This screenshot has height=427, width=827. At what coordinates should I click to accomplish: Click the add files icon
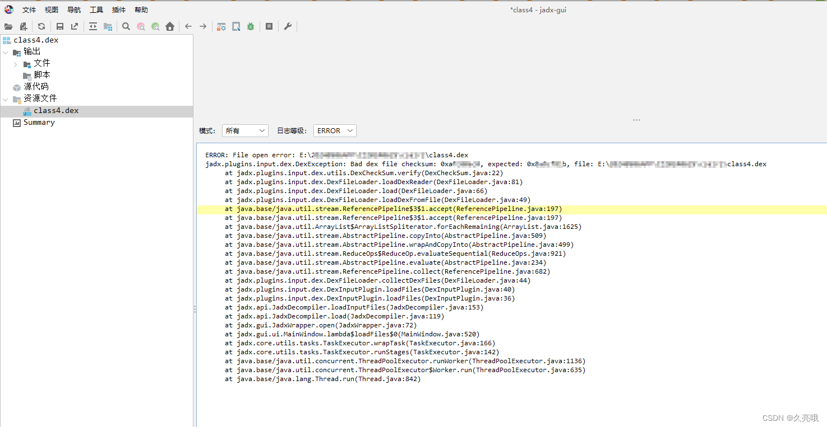(x=24, y=26)
